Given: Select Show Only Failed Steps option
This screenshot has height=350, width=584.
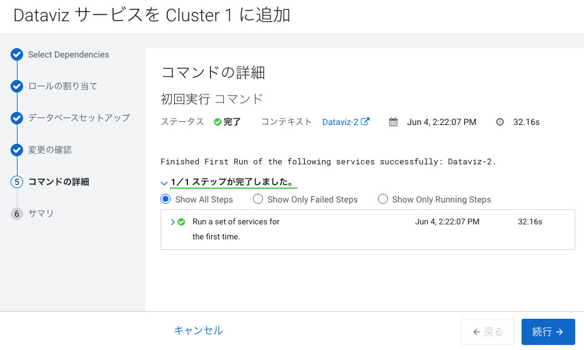Looking at the screenshot, I should (258, 199).
